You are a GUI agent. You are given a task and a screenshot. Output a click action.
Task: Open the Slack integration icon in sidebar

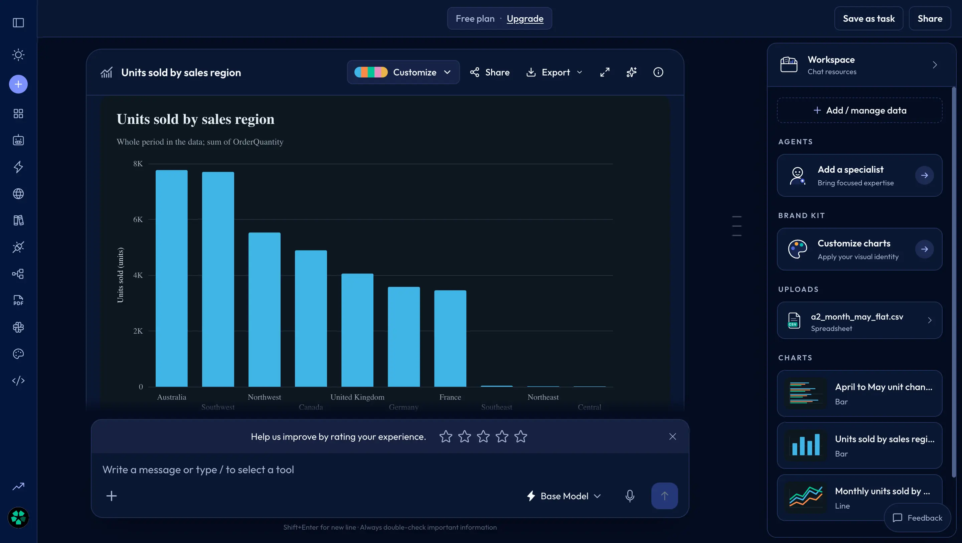point(18,327)
